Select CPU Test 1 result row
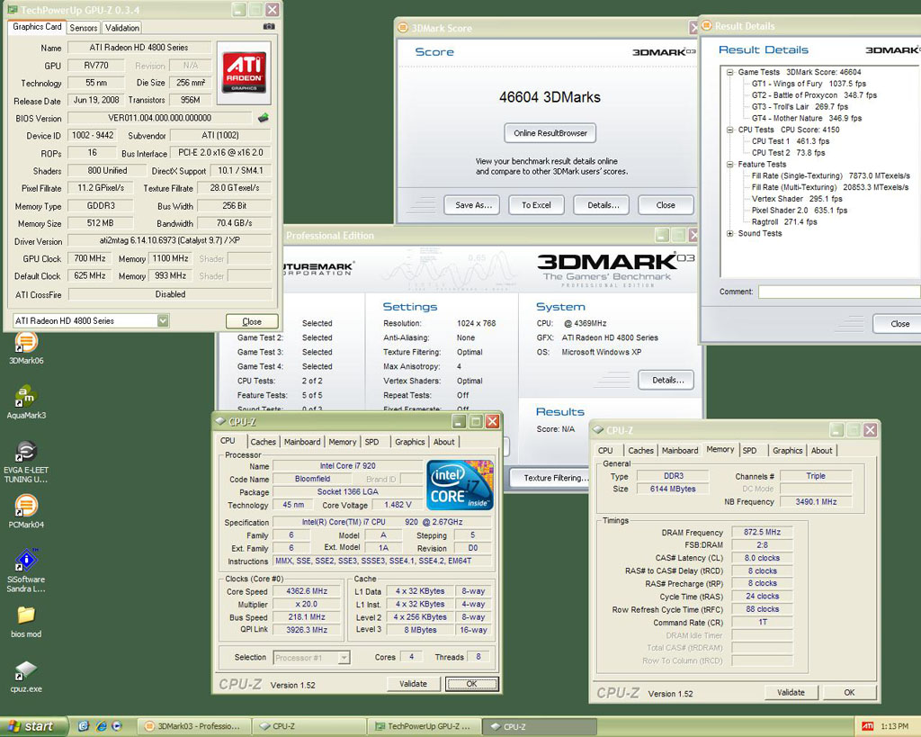This screenshot has width=921, height=737. 791,141
